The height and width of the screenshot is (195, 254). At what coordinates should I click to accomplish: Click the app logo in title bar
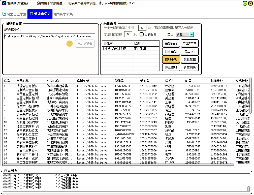pos(4,3)
